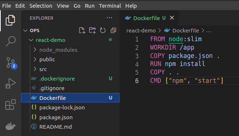Click the /app path on line 2

187,47
